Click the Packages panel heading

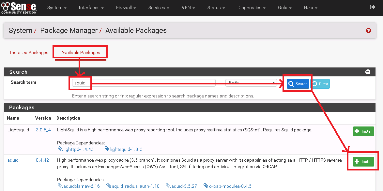(22, 107)
